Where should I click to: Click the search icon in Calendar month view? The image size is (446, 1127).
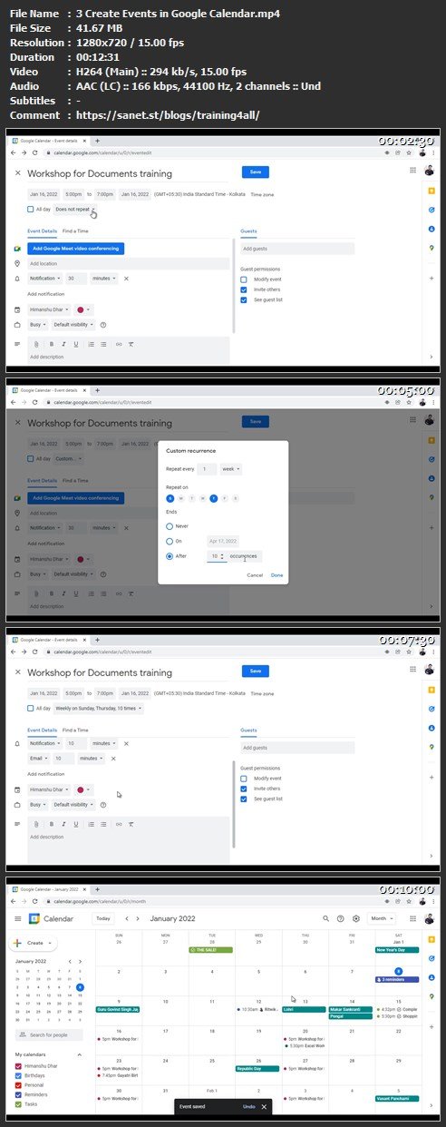point(326,918)
